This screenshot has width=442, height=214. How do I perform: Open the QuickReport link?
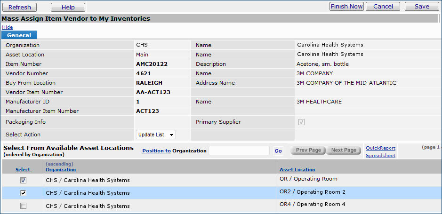click(380, 148)
